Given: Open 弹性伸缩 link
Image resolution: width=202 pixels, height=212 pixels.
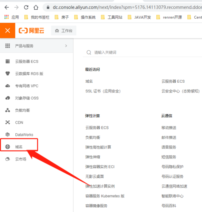Looking at the screenshot, I should [93, 157].
